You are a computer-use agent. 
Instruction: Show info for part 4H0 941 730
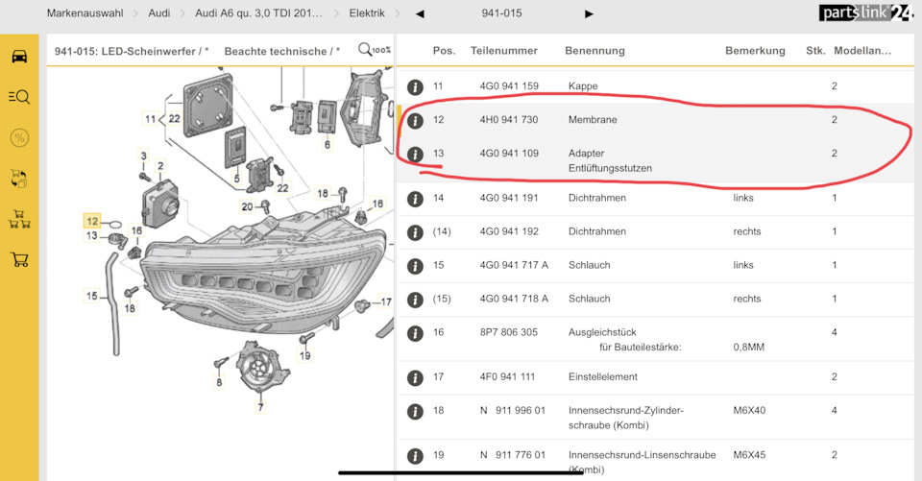[x=415, y=121]
